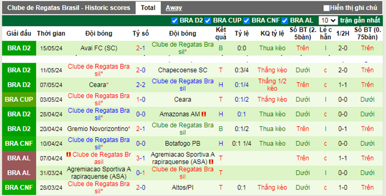Click the red card icon on the 07/04/24 row
The image size is (386, 196).
point(68,154)
